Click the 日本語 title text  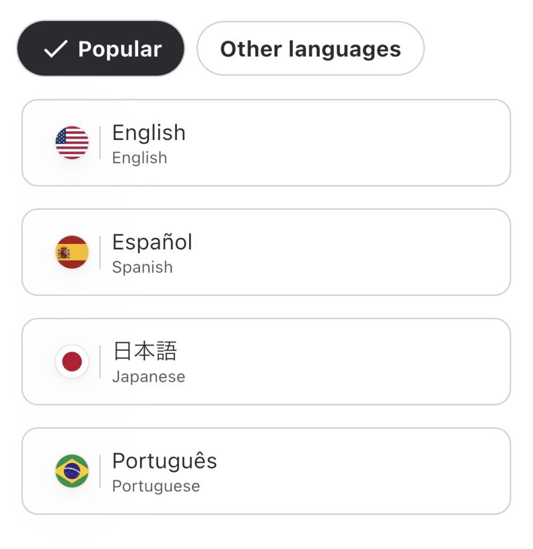click(x=145, y=351)
